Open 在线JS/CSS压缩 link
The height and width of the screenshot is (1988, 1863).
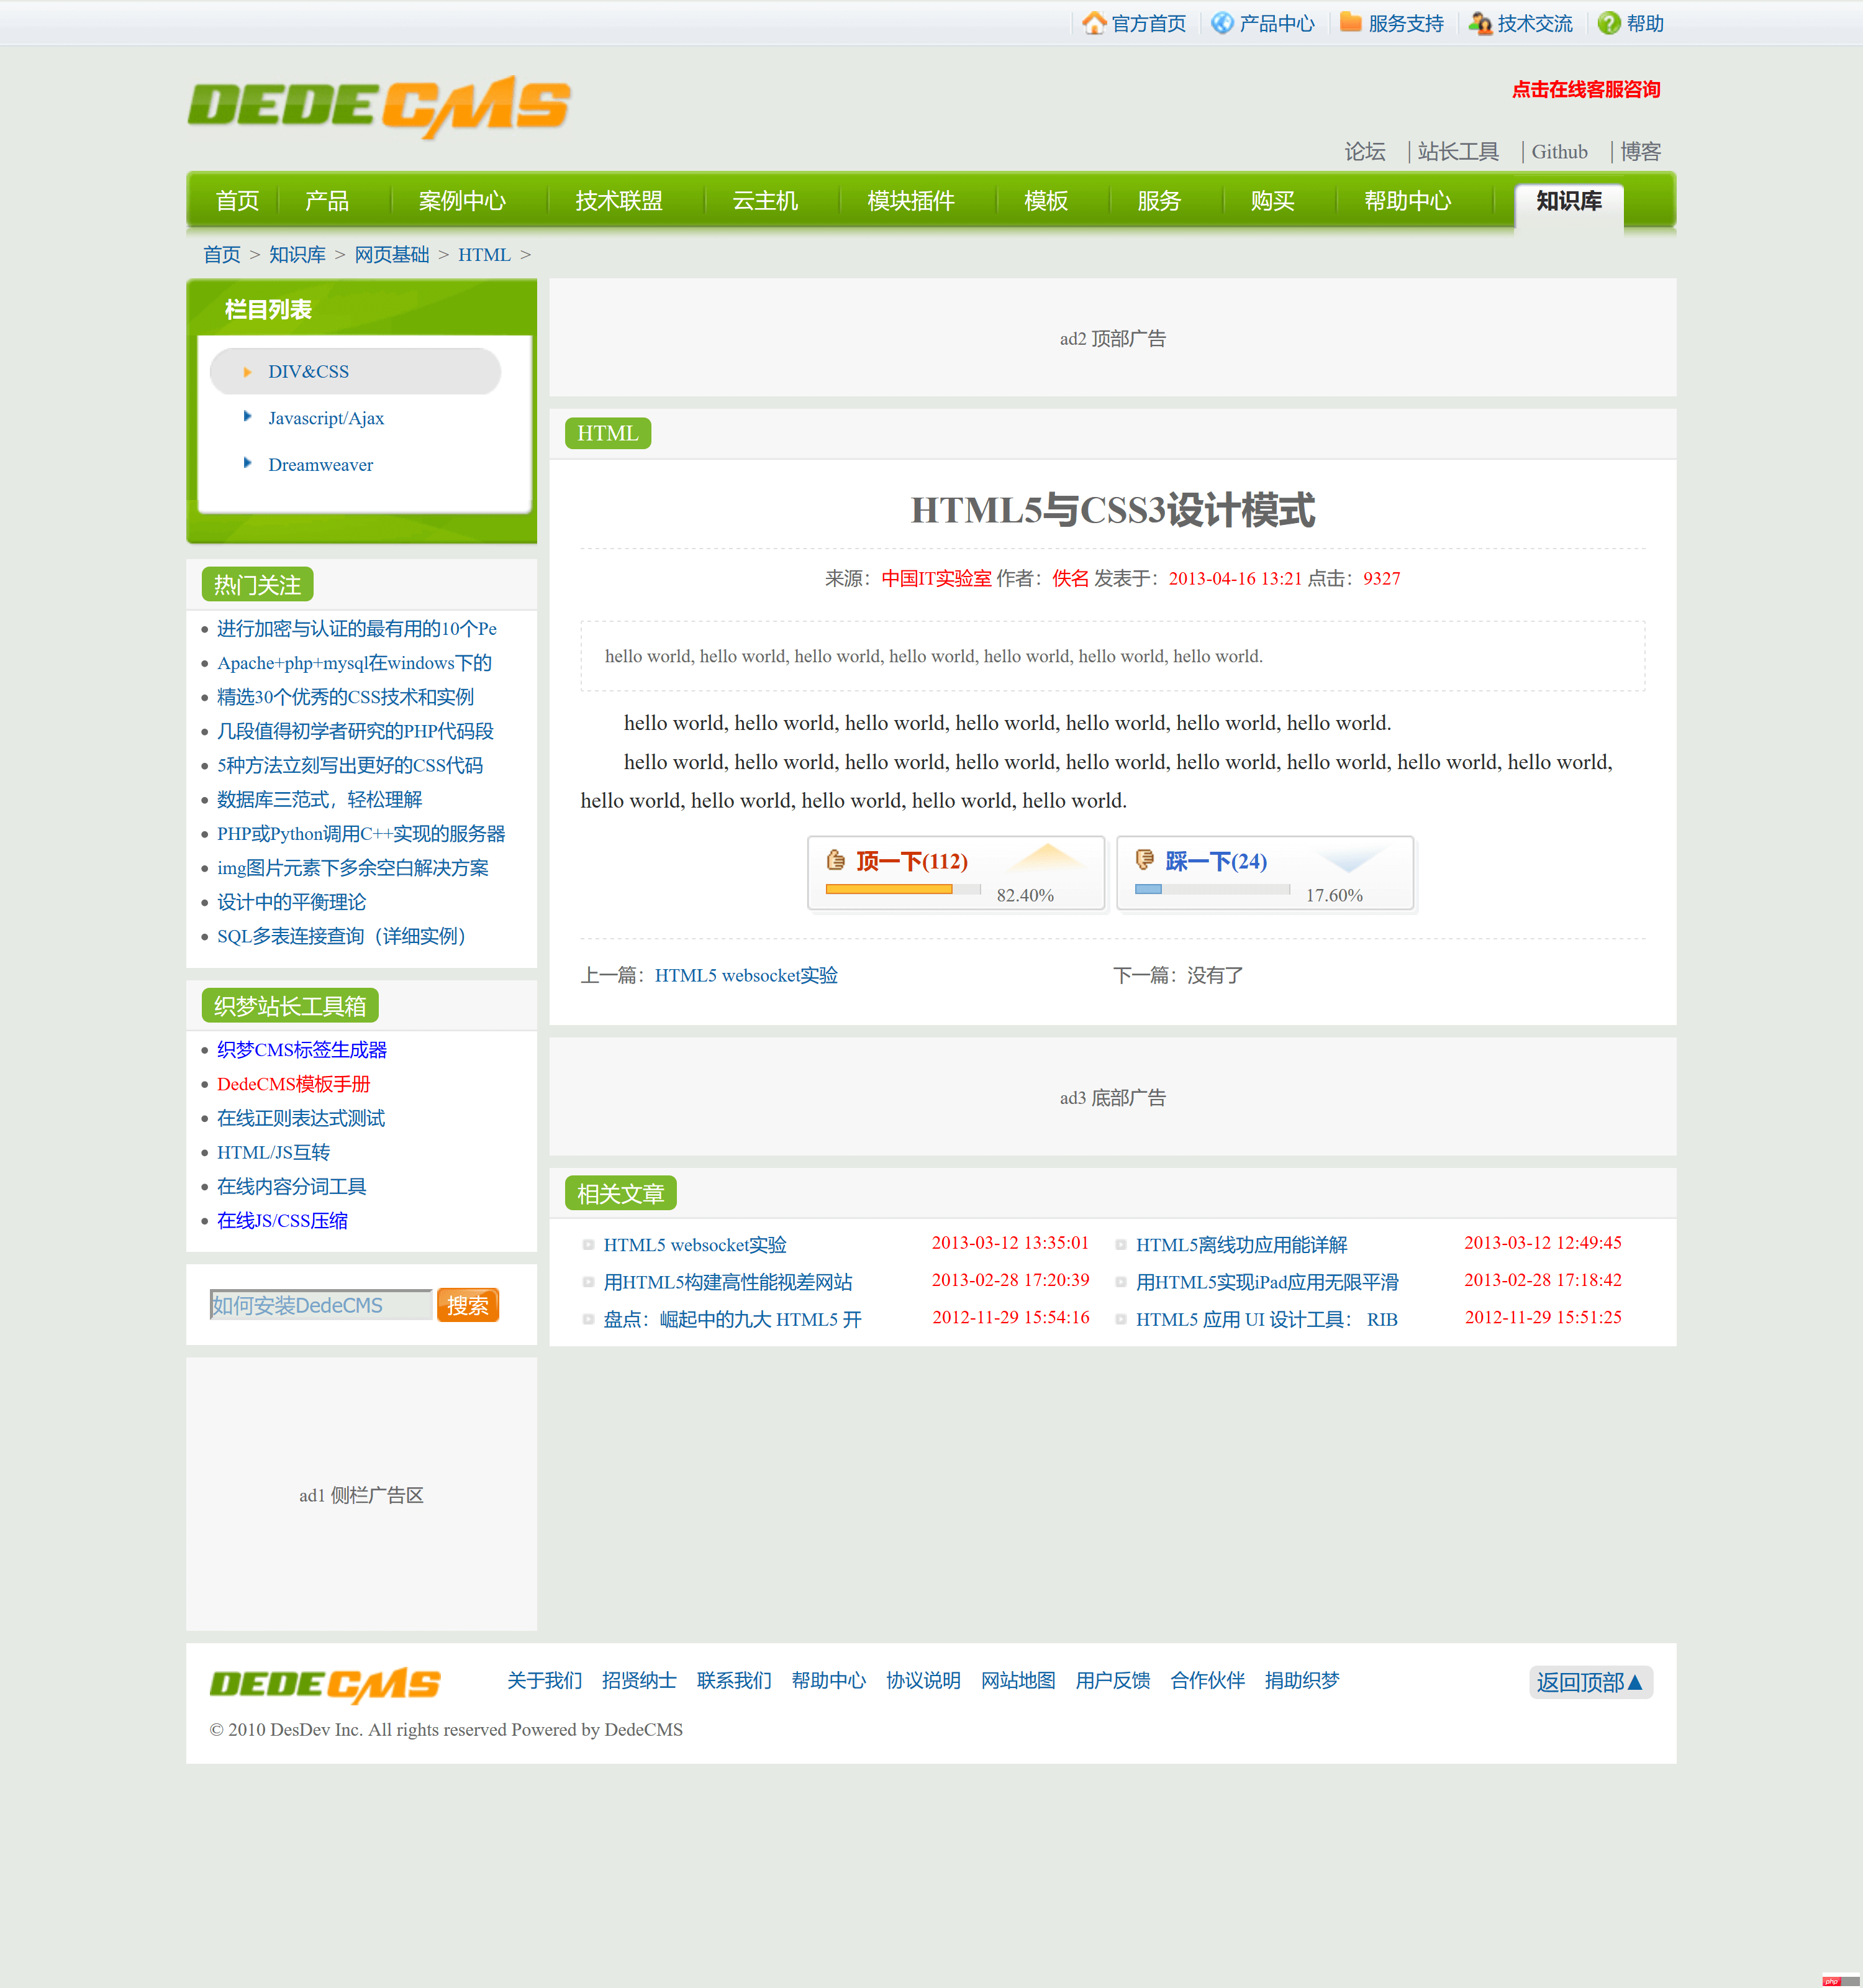coord(283,1220)
